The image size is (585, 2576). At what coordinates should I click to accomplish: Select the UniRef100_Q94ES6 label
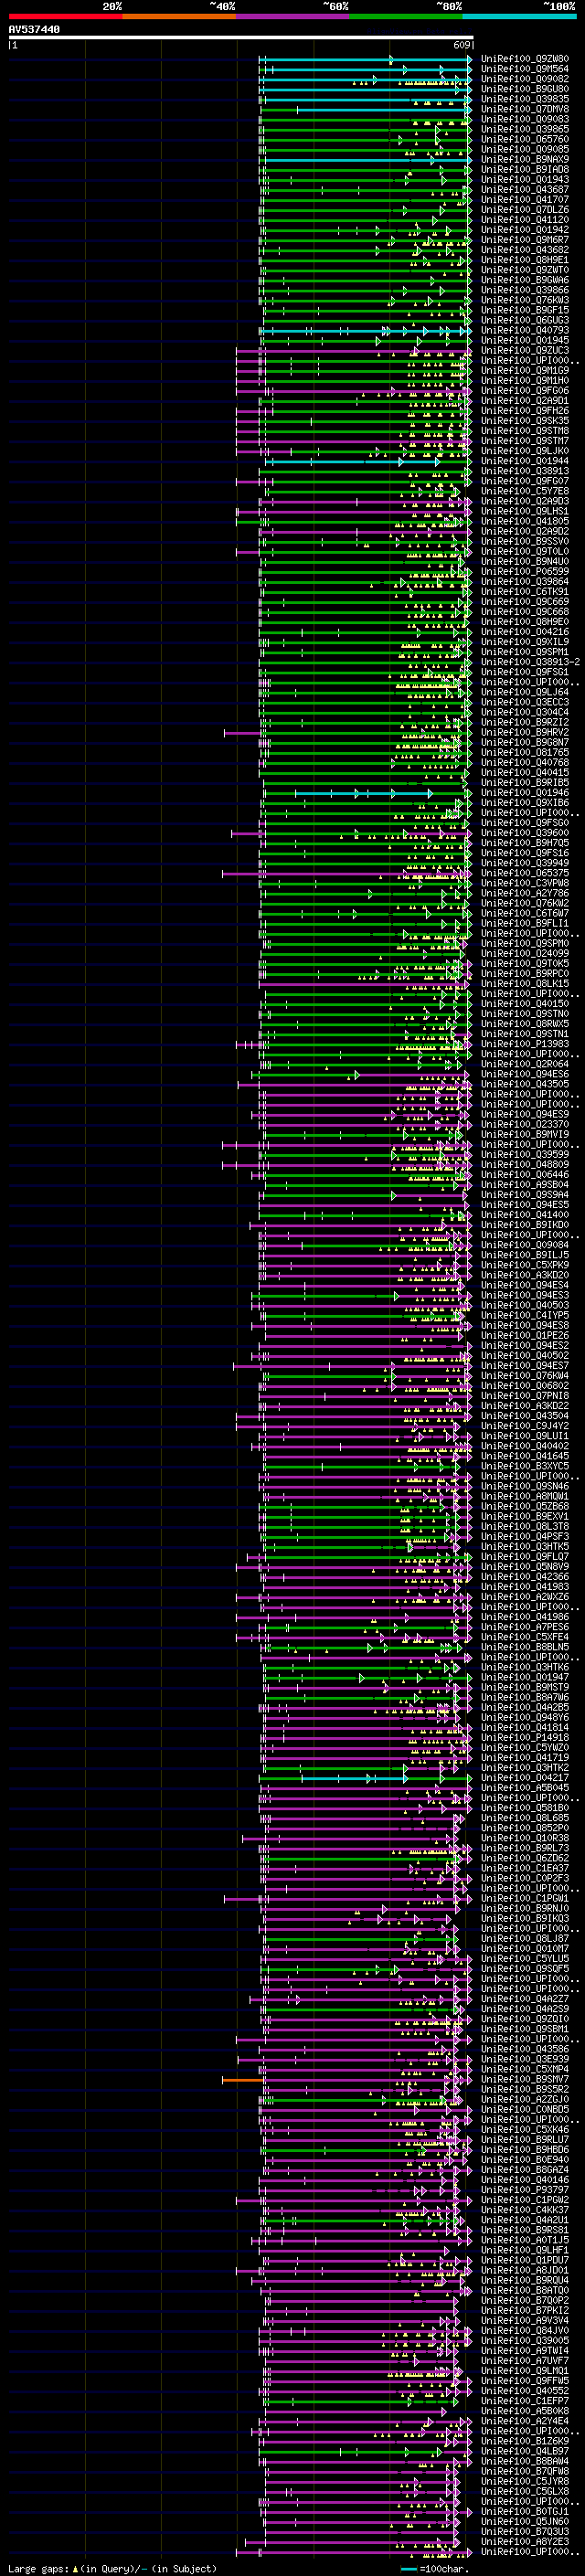coord(525,1075)
